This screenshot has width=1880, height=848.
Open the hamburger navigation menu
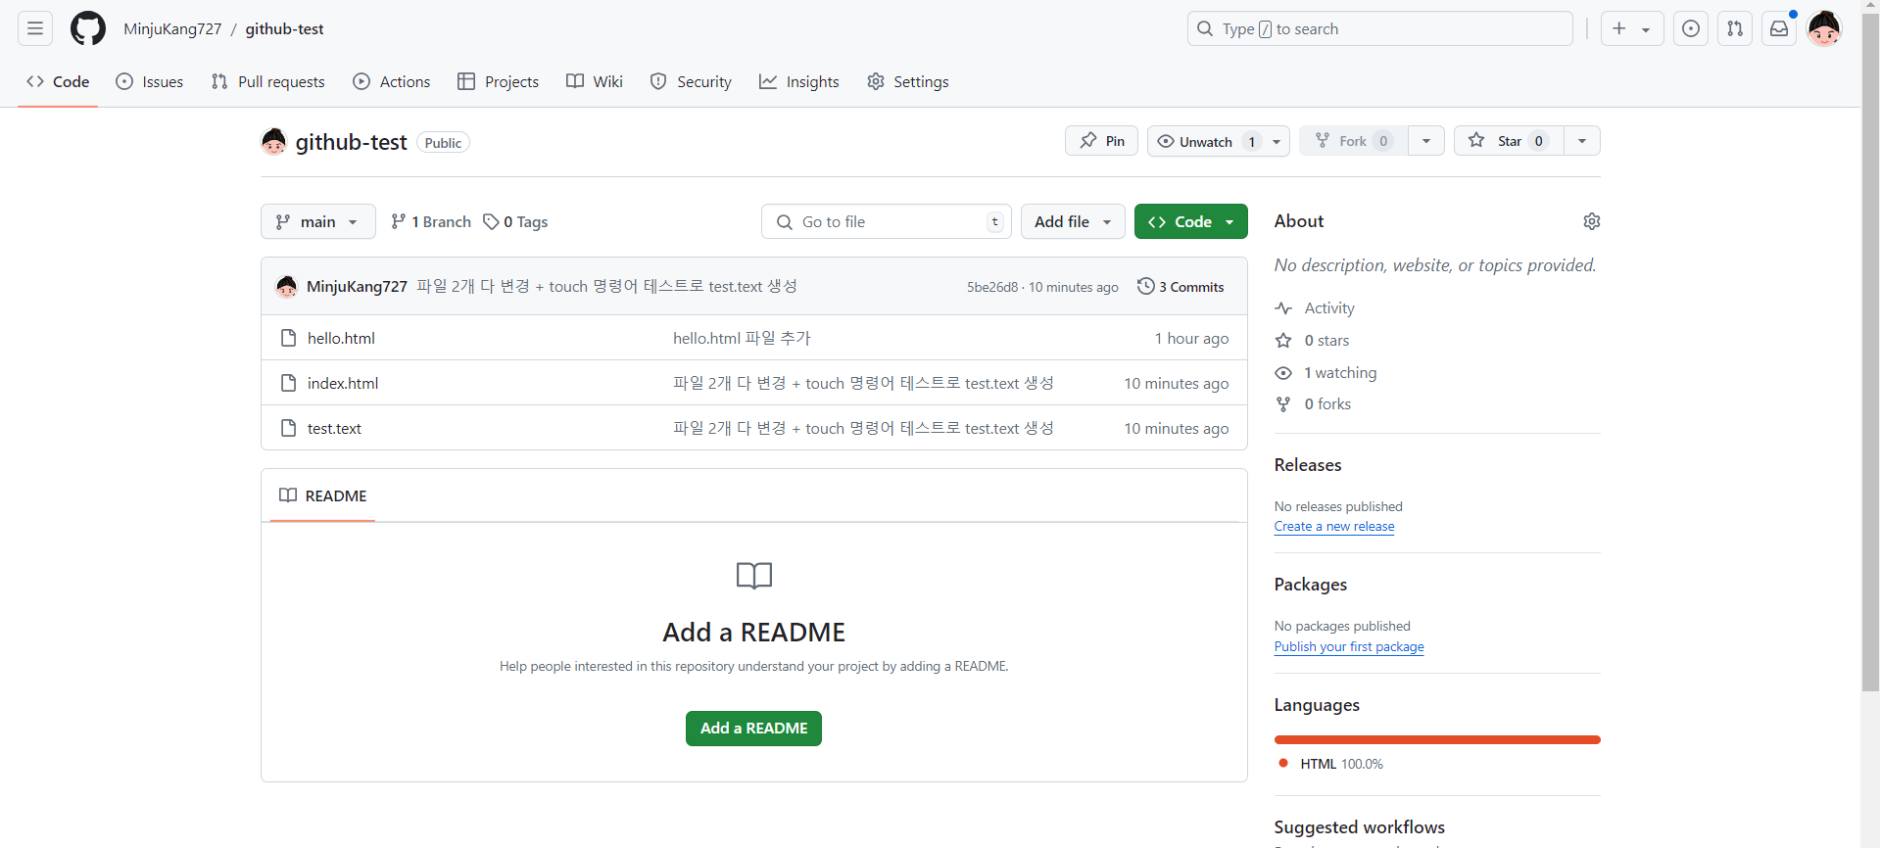(x=35, y=28)
